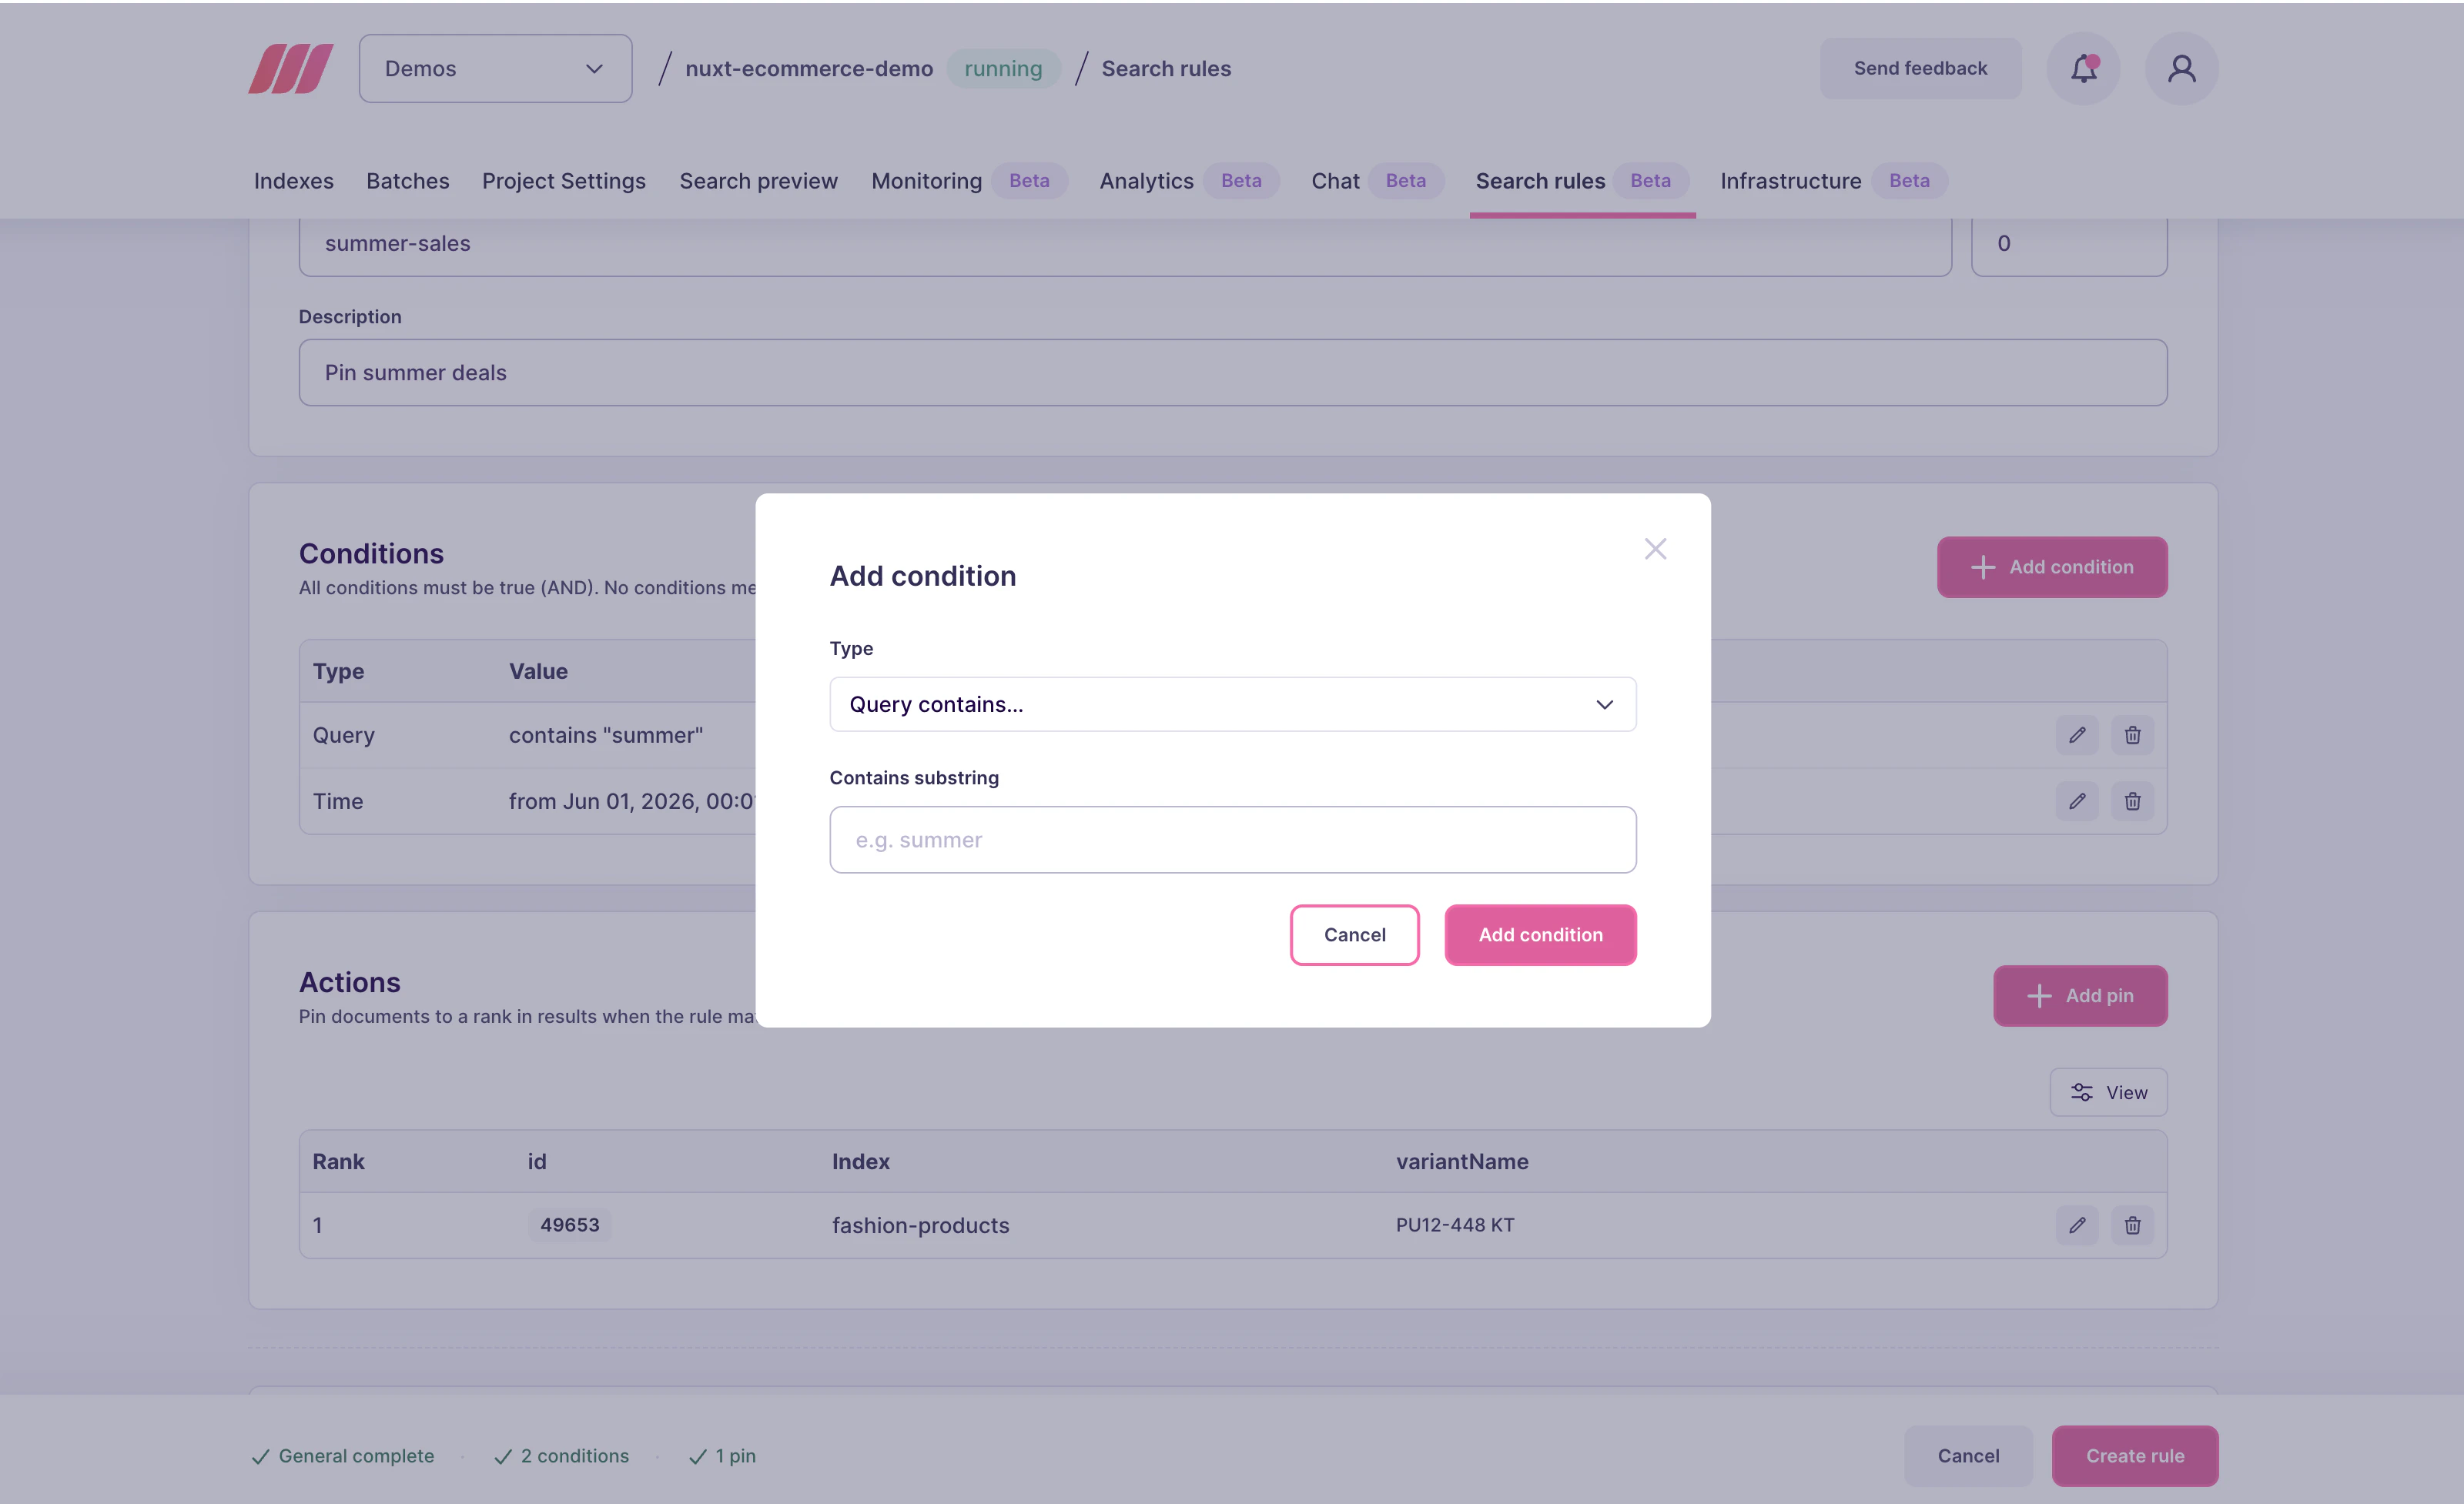The height and width of the screenshot is (1504, 2464).
Task: Delete the Query condition row
Action: coord(2132,734)
